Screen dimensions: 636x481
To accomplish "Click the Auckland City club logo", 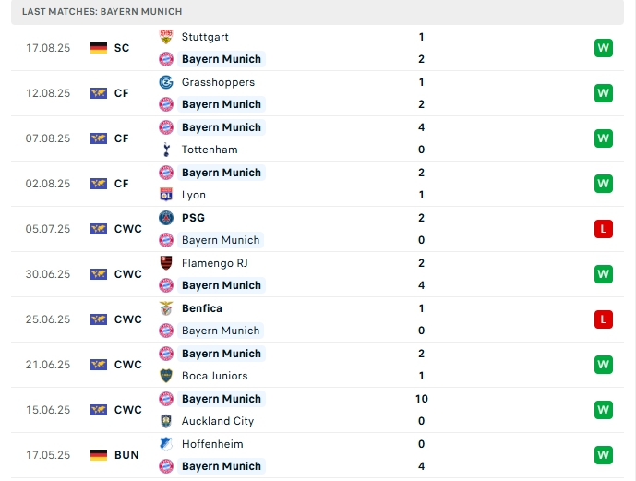I will coord(166,421).
